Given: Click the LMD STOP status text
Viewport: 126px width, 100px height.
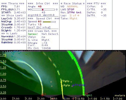Looking at the screenshot, I should point(67,9).
